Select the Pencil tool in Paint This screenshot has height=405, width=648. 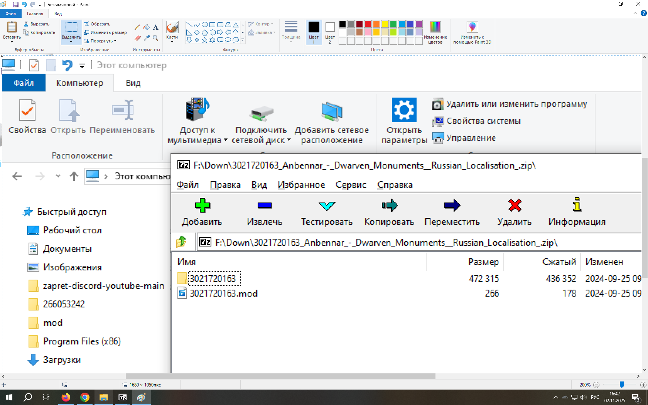137,27
